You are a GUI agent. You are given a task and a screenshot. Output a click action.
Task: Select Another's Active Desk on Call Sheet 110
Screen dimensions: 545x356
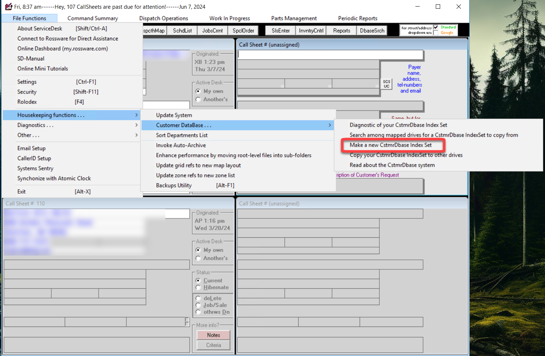[x=198, y=258]
